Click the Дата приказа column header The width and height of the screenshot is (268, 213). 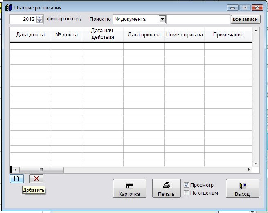point(144,35)
